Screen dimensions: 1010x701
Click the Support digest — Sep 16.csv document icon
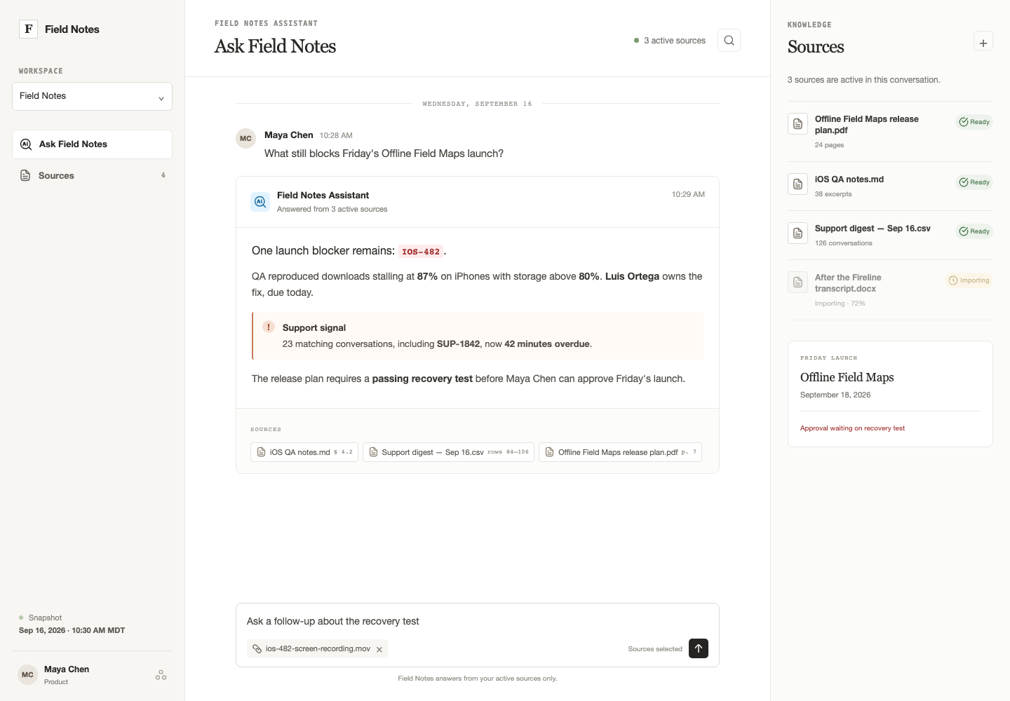pyautogui.click(x=797, y=233)
